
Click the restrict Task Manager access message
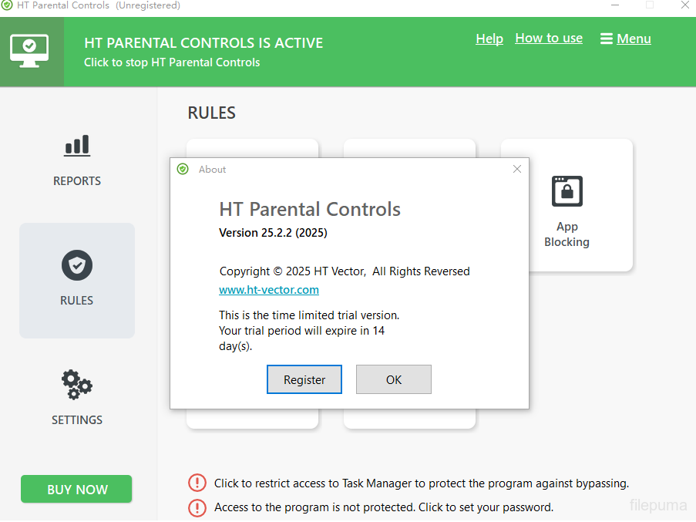[422, 483]
